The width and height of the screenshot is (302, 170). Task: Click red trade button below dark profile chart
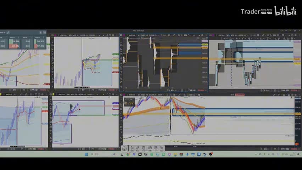point(201,90)
